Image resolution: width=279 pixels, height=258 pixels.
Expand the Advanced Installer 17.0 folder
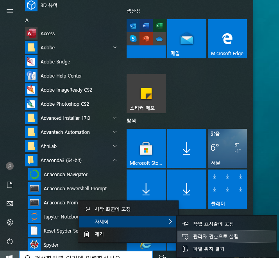(115, 118)
